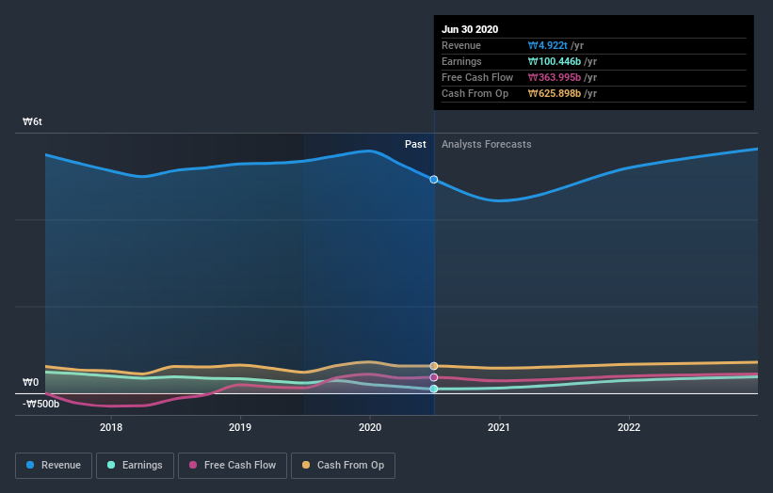Click the 'Past' section label
The image size is (773, 493).
point(415,144)
